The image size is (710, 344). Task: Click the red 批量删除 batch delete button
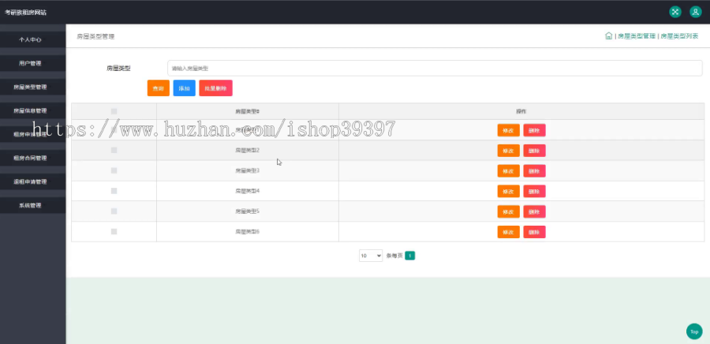[x=215, y=88]
